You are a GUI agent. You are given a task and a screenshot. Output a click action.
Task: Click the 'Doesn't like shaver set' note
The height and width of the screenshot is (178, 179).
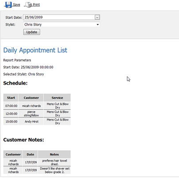(54, 170)
